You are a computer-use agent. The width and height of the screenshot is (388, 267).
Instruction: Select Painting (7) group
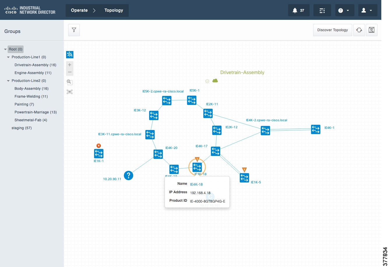point(24,104)
